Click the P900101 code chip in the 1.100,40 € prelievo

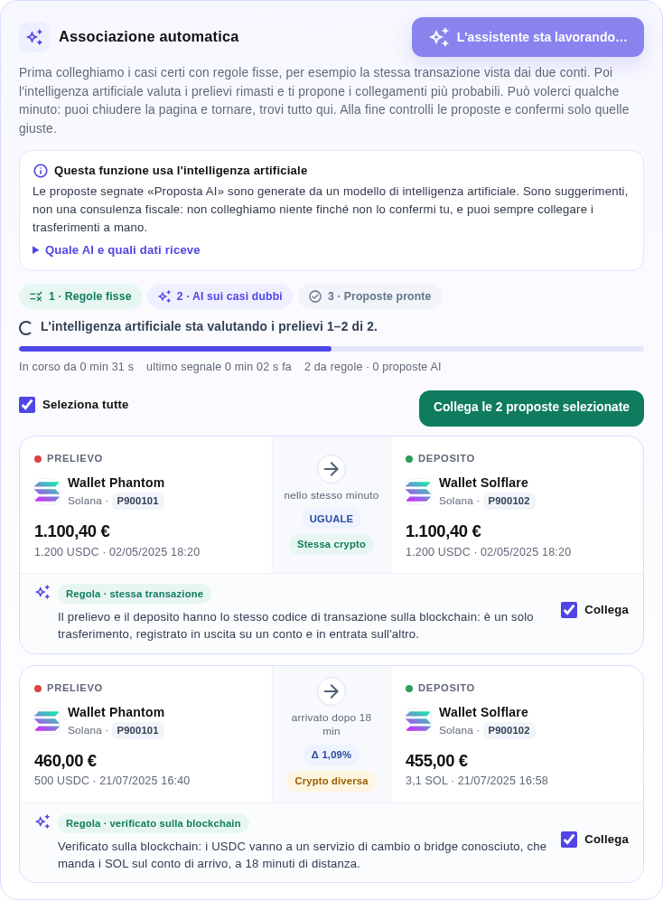tap(138, 501)
